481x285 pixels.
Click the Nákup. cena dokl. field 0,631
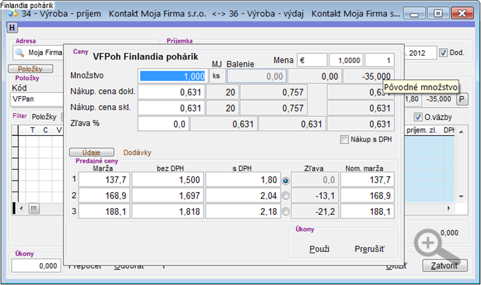coord(171,92)
